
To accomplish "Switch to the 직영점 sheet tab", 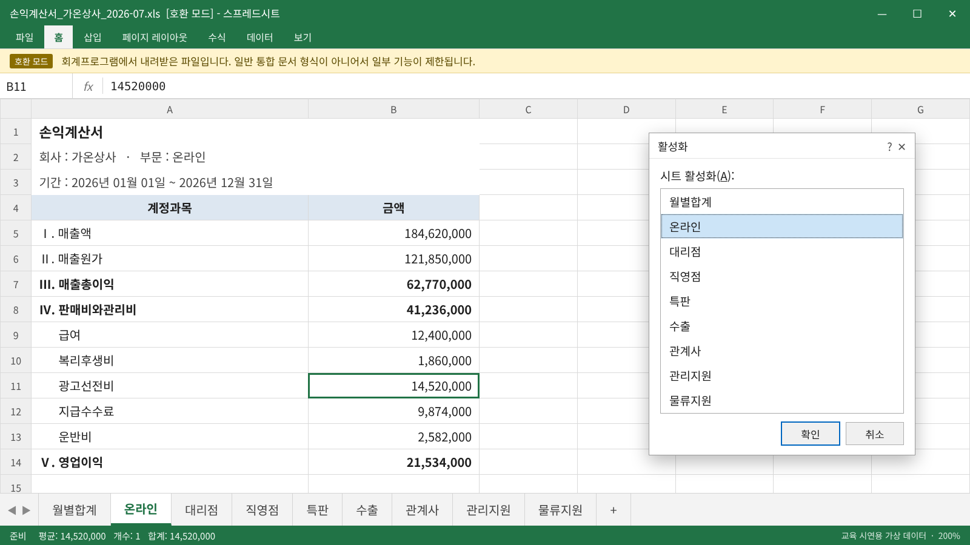I will 262,510.
